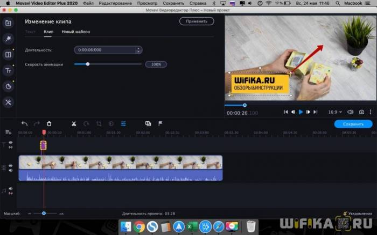Switch to the Новый шаблон tab
The width and height of the screenshot is (377, 235).
[x=76, y=32]
